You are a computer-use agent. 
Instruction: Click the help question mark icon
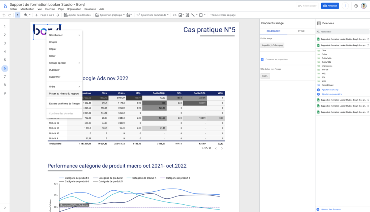click(x=356, y=6)
